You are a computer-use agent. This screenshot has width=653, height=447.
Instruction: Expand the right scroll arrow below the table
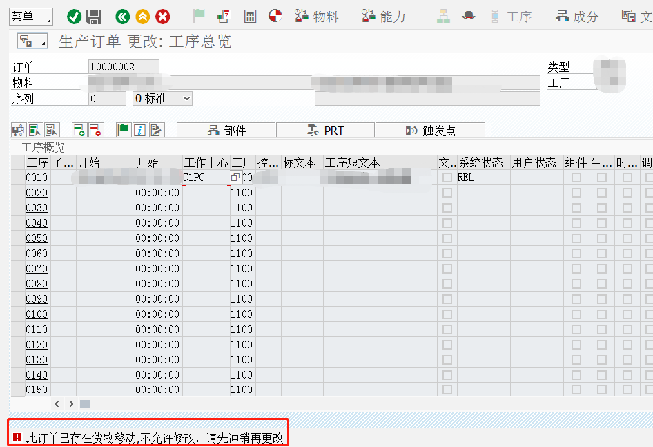pyautogui.click(x=71, y=403)
